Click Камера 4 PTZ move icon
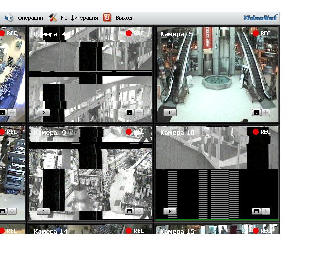This screenshot has height=253, width=317. 139,112
